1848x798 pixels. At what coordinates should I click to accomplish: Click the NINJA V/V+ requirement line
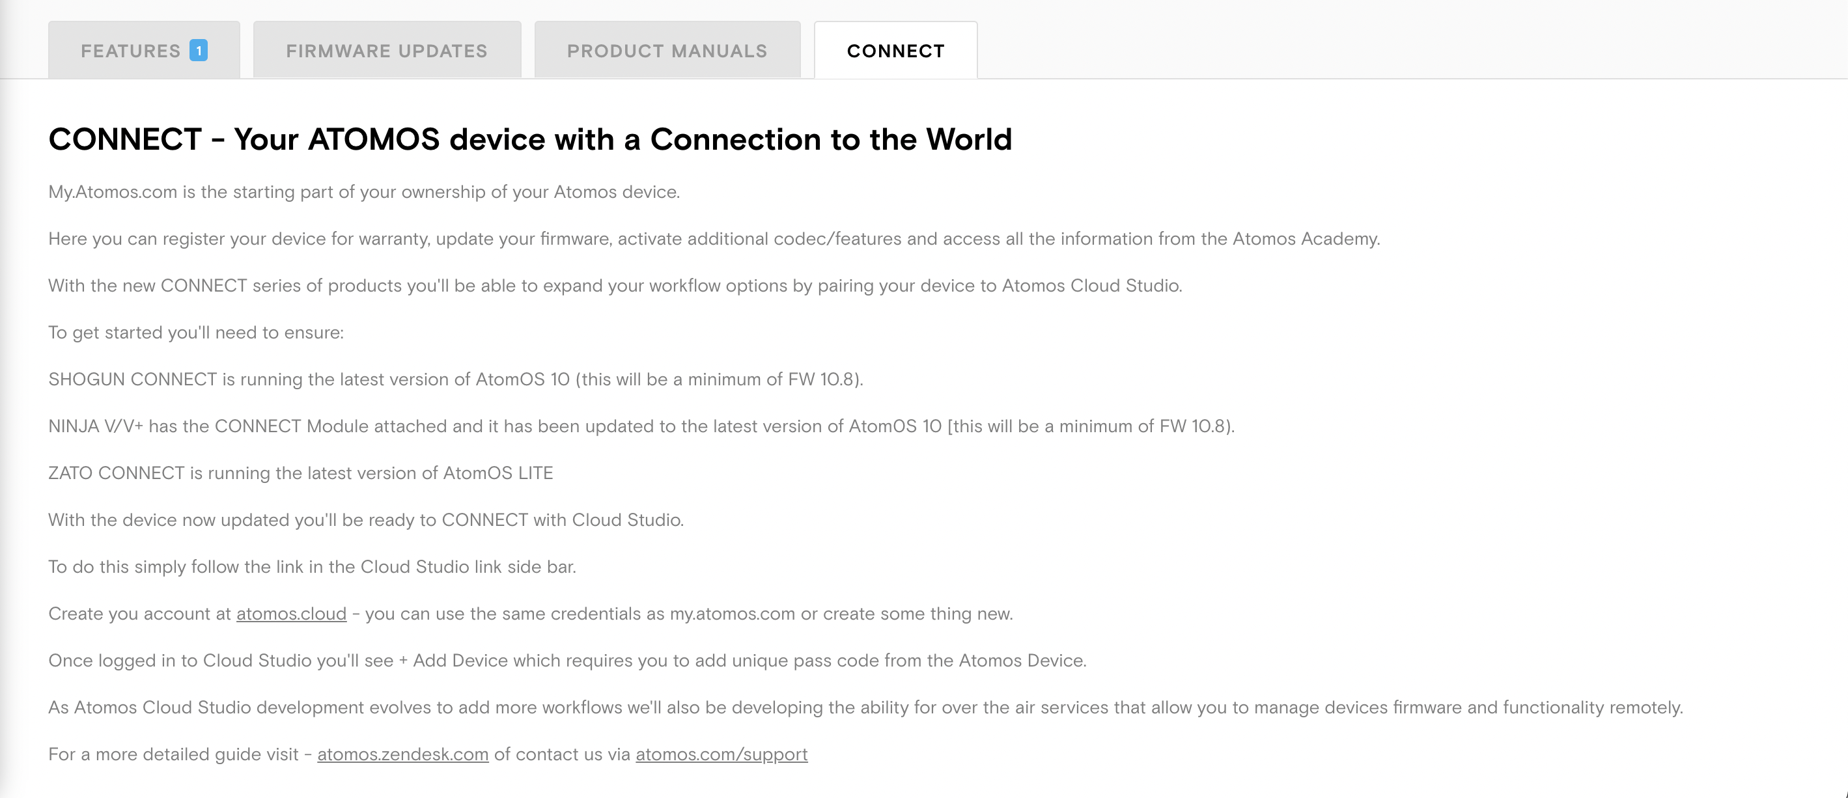[642, 426]
